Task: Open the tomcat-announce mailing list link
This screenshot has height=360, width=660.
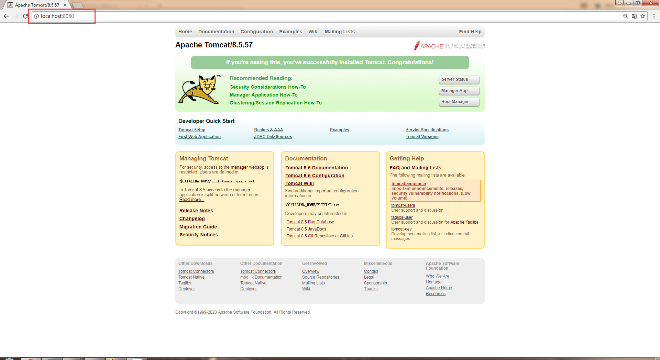Action: click(x=409, y=184)
